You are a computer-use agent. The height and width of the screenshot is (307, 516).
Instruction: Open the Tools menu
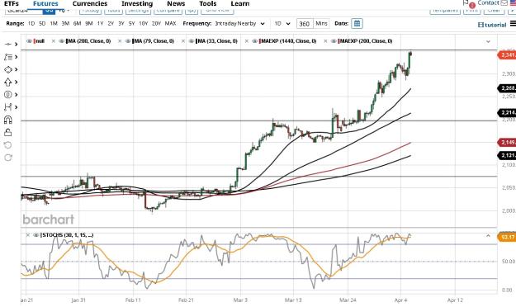coord(208,3)
